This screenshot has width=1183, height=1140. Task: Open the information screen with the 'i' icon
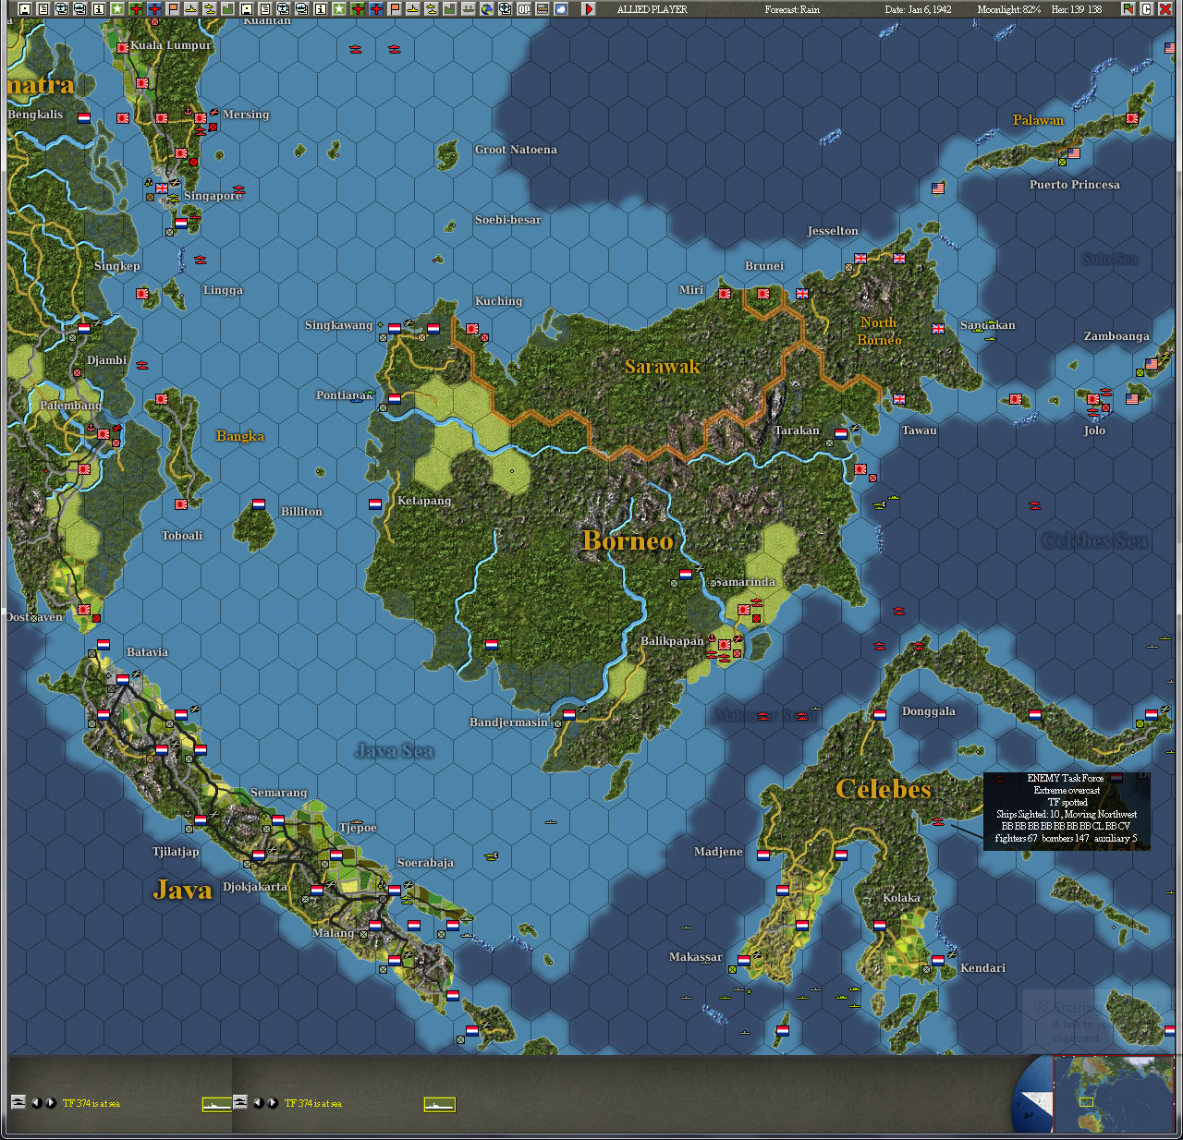coord(99,8)
